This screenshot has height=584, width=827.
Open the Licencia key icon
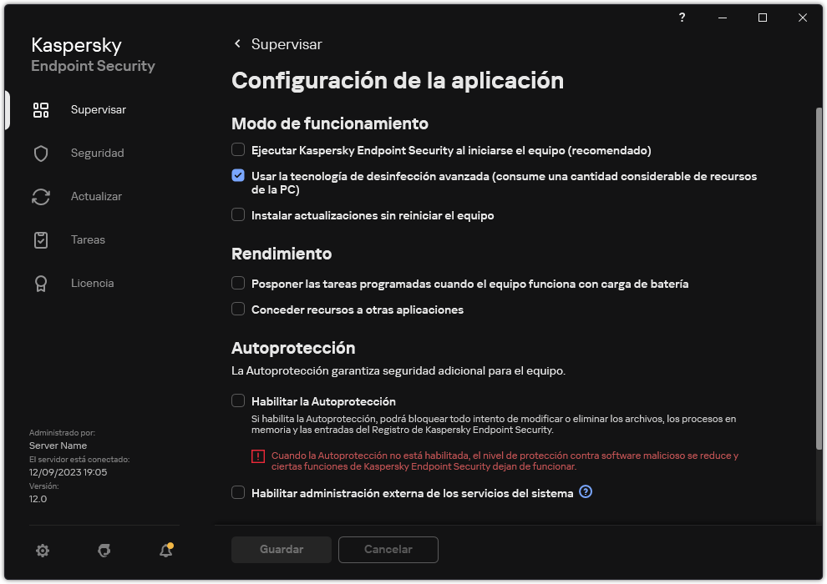pyautogui.click(x=41, y=283)
